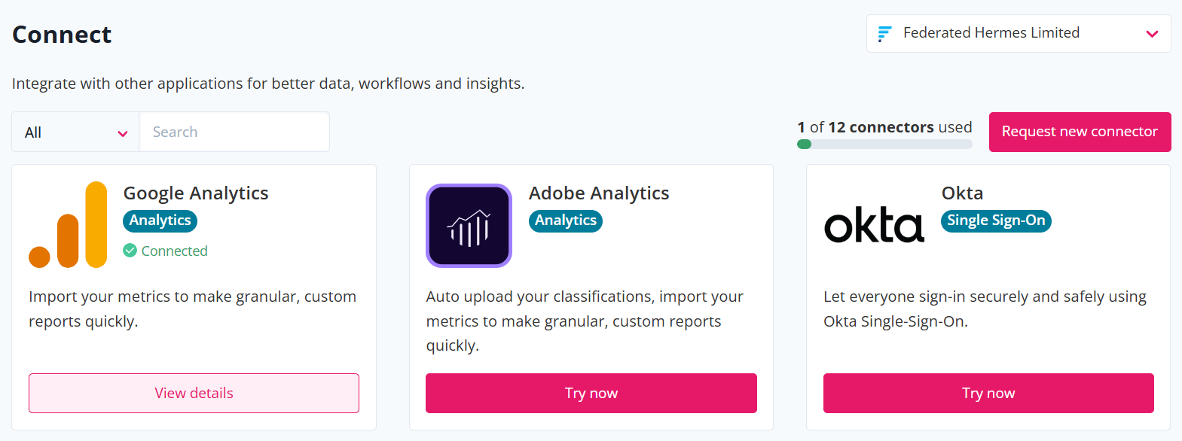The height and width of the screenshot is (441, 1182).
Task: Click the Okta logo image
Action: coord(874,224)
